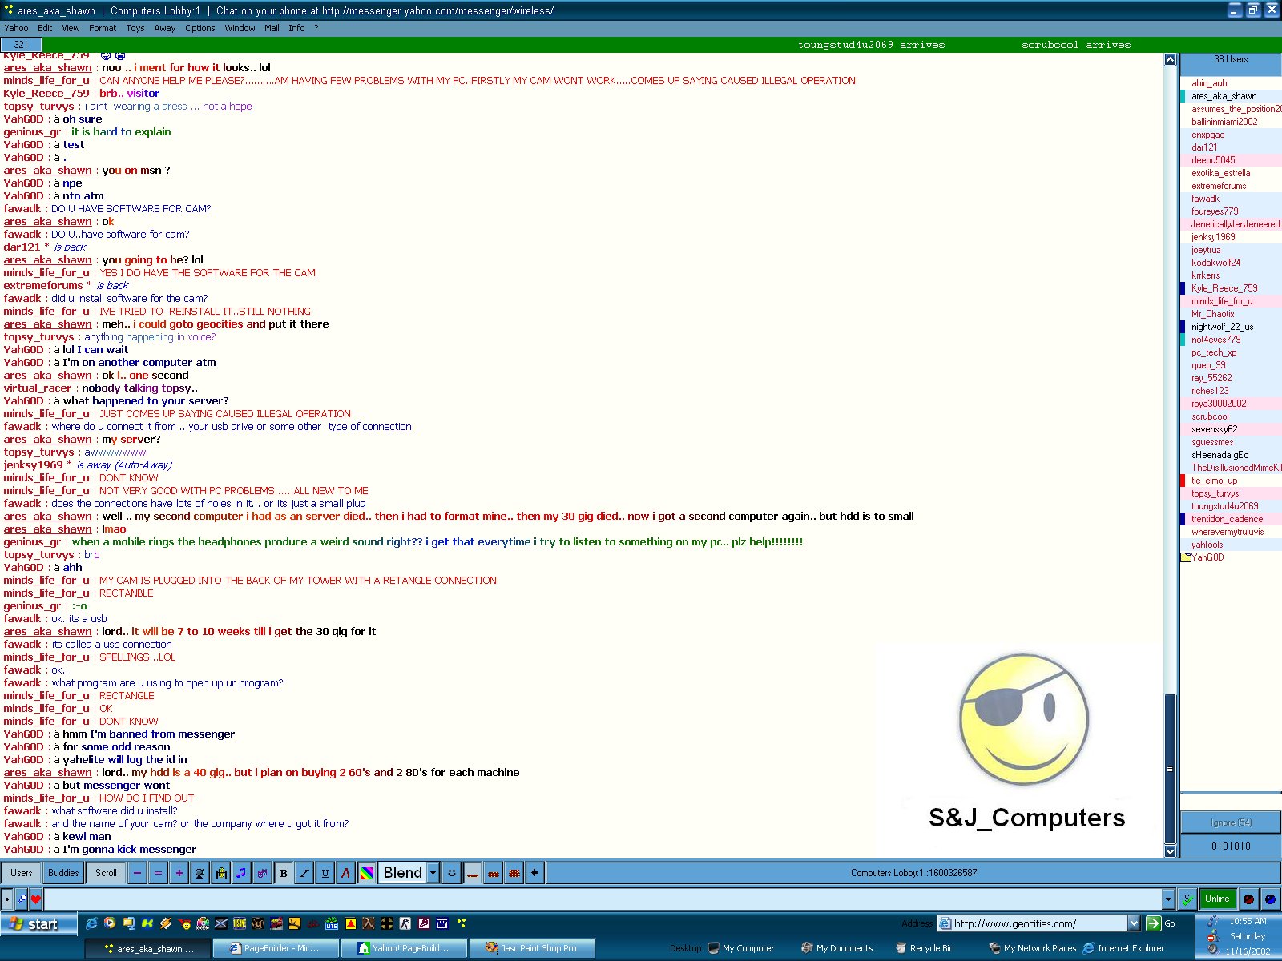Toggle the green Online status button
The image size is (1282, 961).
[1217, 899]
